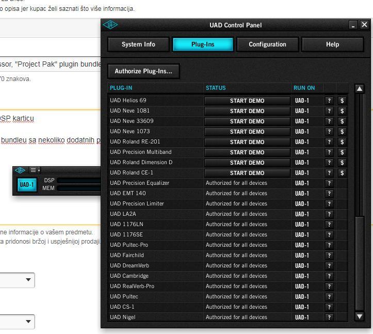Click dollar icon for UAD Roland CE-1

click(x=342, y=173)
